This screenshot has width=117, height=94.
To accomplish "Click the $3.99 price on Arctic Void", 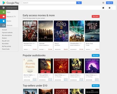I will point(97,49).
